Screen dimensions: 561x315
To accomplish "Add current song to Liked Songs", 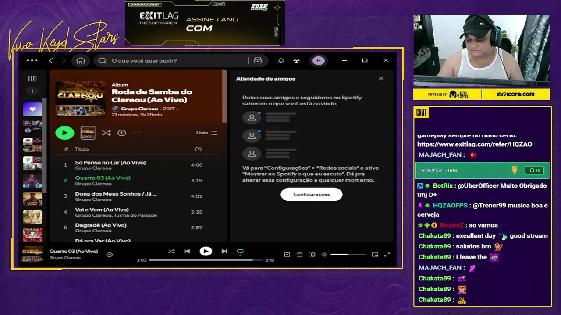I will 110,254.
